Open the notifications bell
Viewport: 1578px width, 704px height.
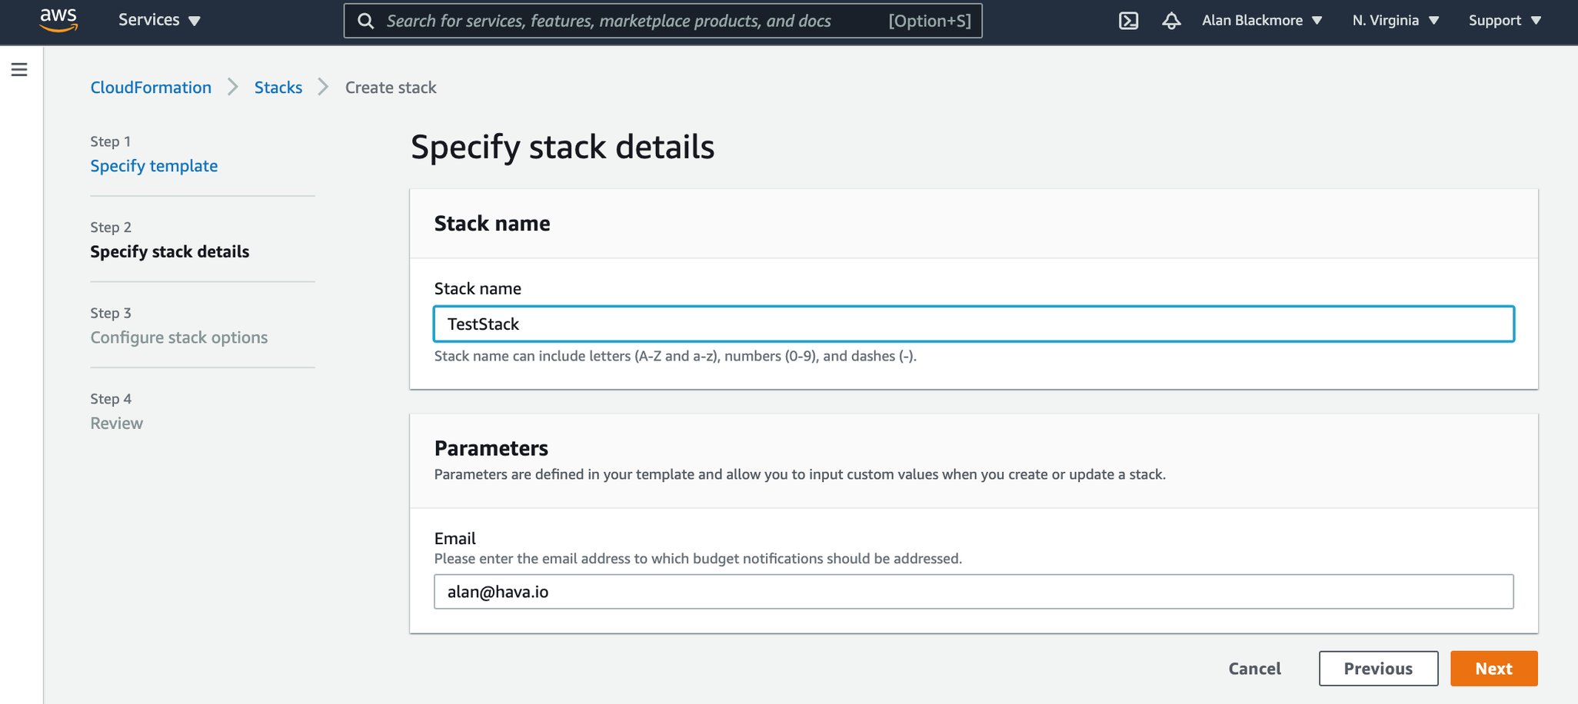coord(1171,22)
